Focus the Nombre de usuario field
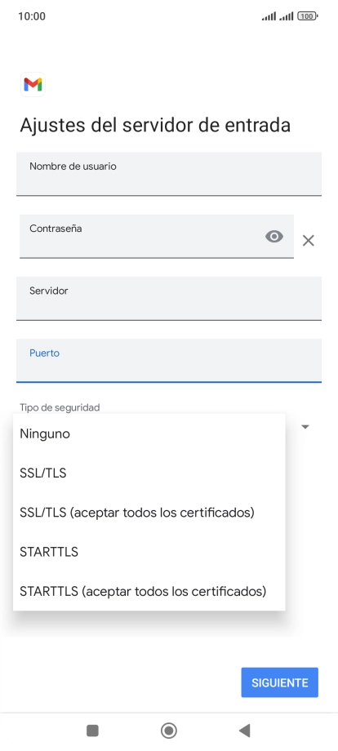Viewport: 338px width, 751px height. pos(169,174)
